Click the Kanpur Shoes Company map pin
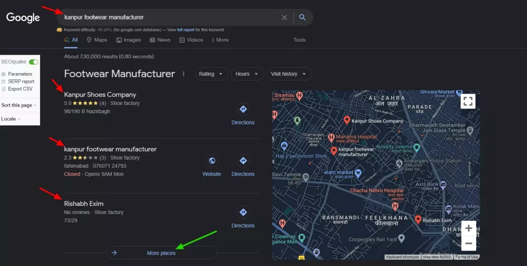This screenshot has width=527, height=266. [347, 120]
